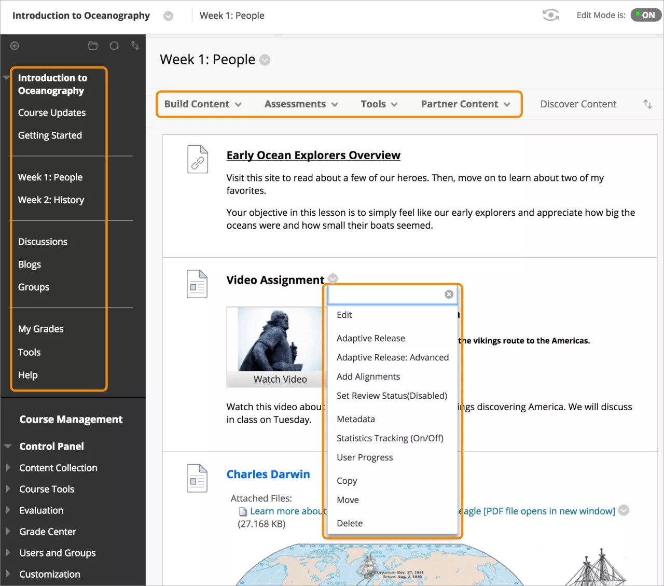This screenshot has height=586, width=664.
Task: Click the Discover Content button
Action: pos(578,104)
